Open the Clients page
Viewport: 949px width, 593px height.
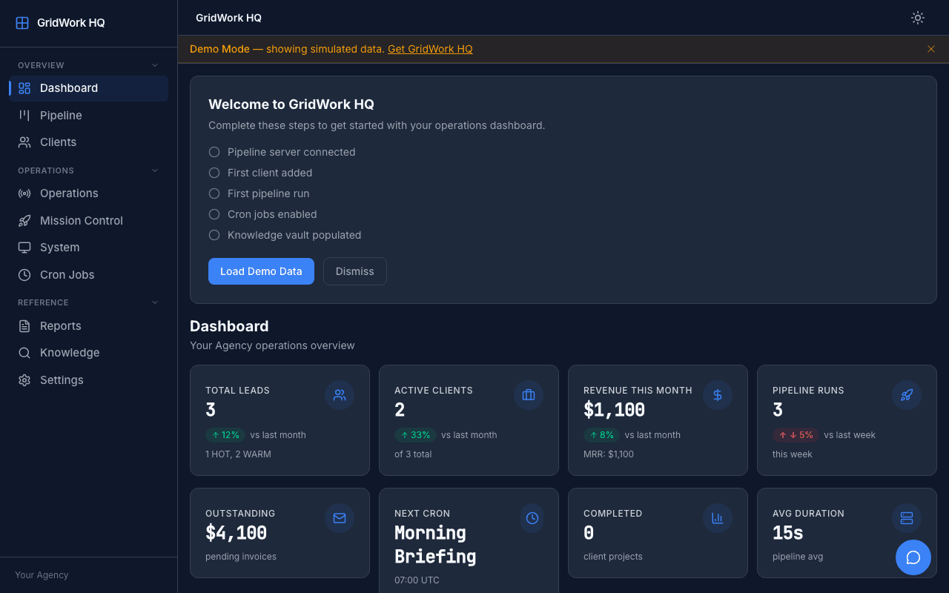tap(58, 142)
